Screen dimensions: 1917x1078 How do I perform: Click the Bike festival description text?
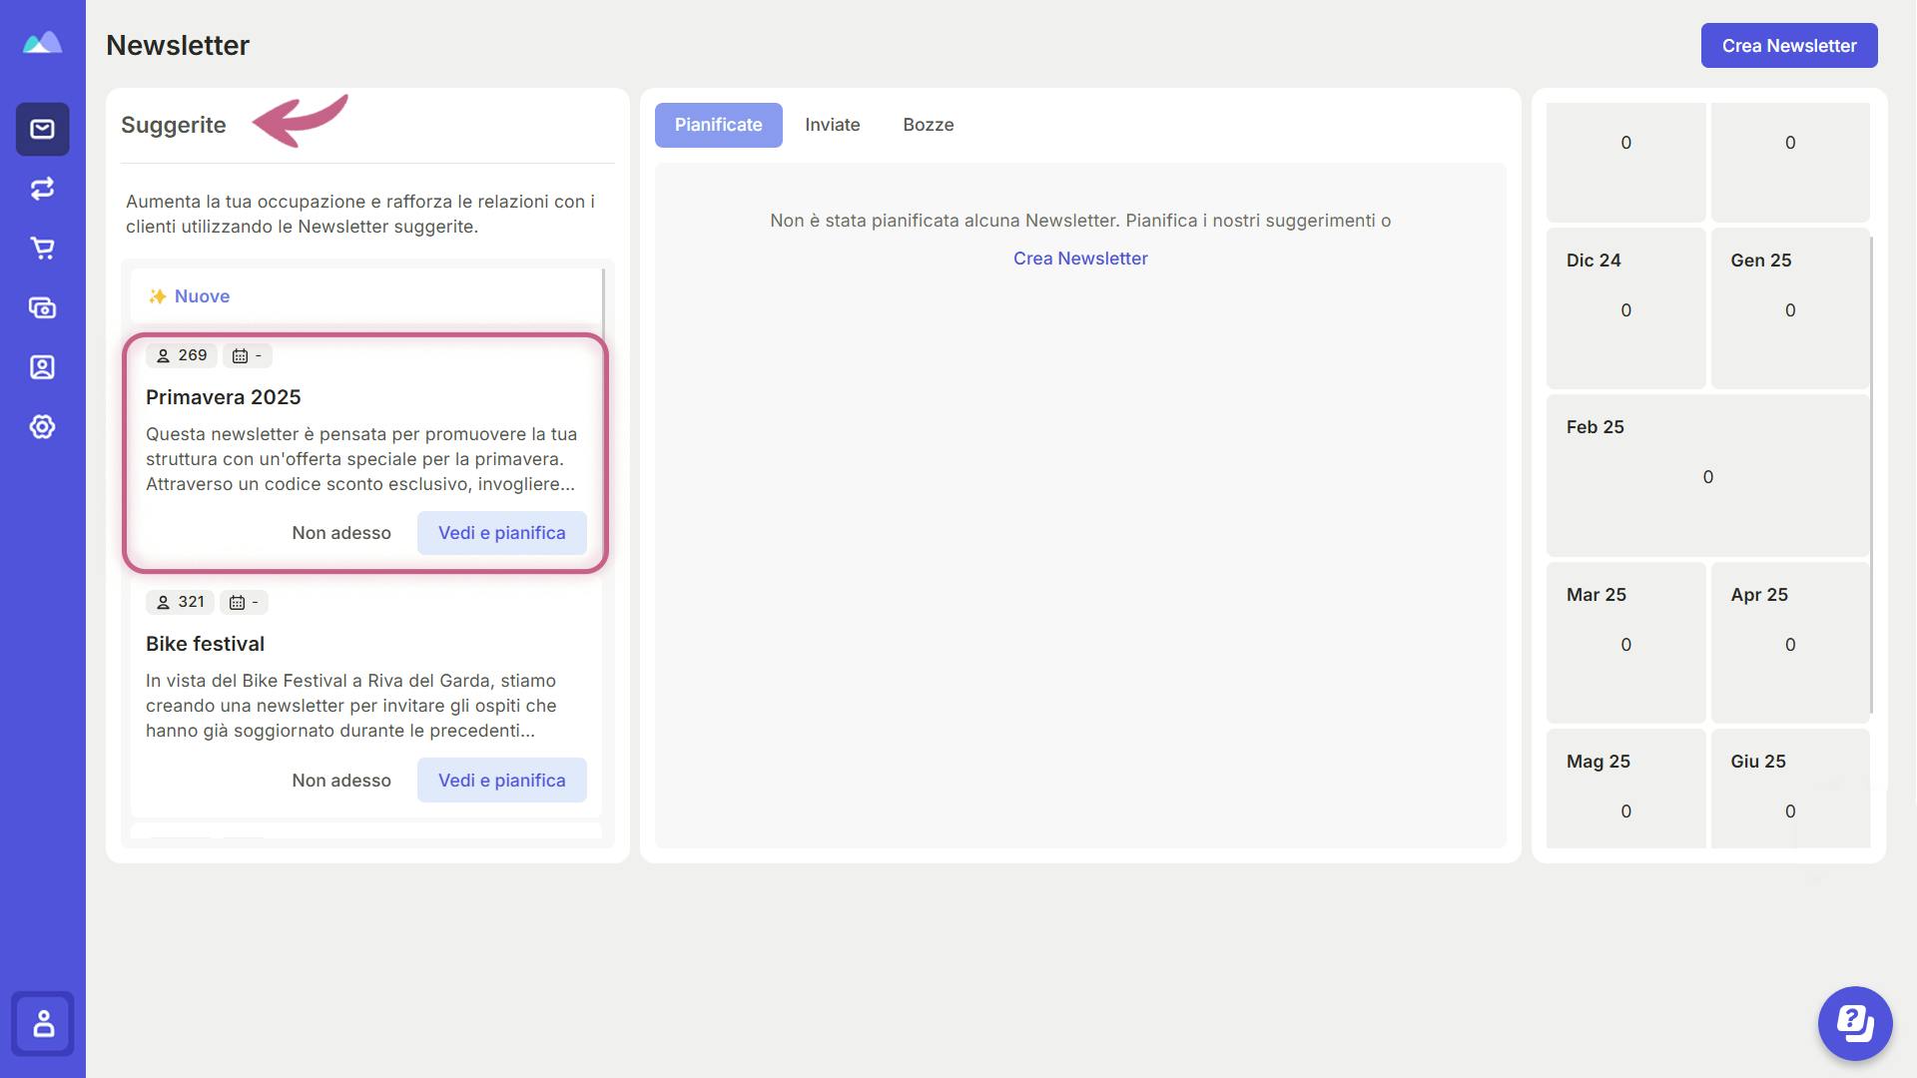(x=351, y=706)
